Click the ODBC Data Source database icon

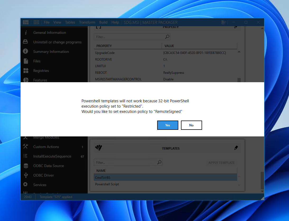(x=26, y=166)
